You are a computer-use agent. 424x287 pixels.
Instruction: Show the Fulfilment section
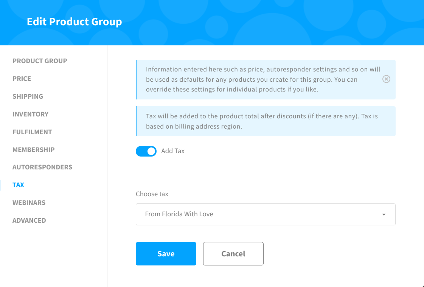(32, 132)
